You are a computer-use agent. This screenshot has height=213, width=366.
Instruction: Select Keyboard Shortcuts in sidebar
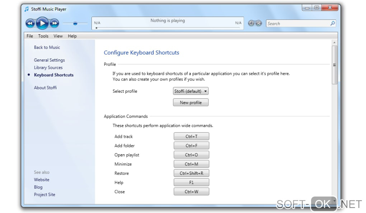click(x=54, y=75)
